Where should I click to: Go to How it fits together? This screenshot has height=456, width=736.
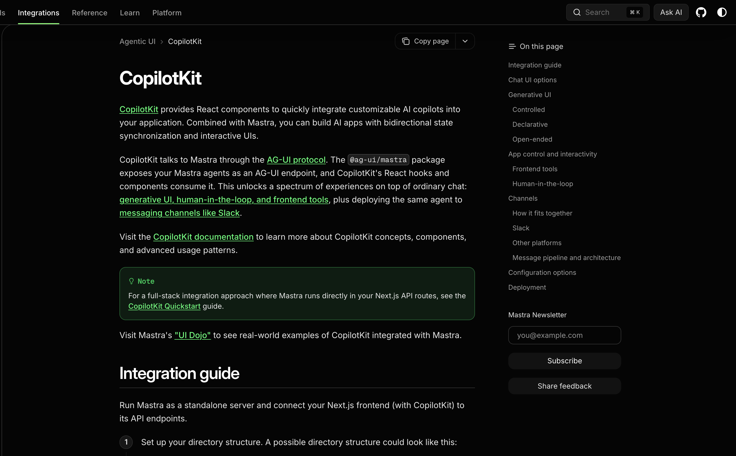pyautogui.click(x=542, y=213)
